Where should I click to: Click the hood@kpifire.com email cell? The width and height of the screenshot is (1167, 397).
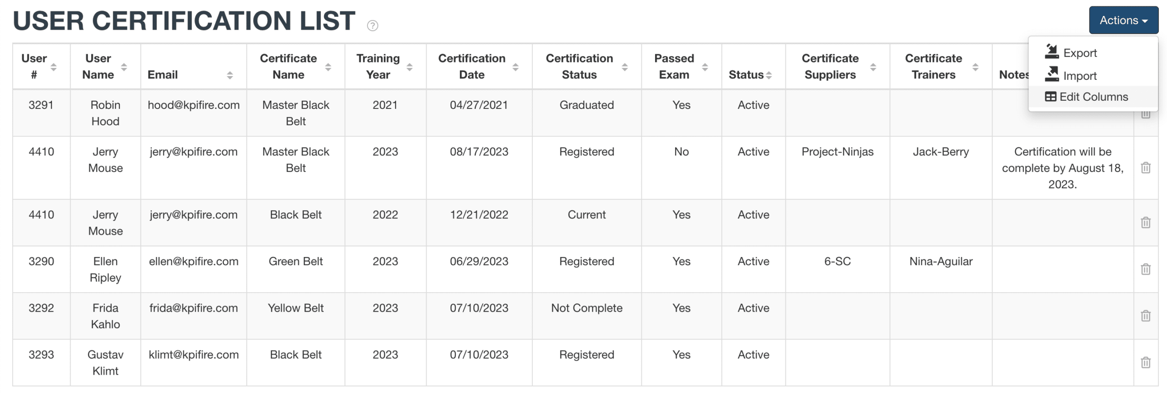(x=193, y=105)
